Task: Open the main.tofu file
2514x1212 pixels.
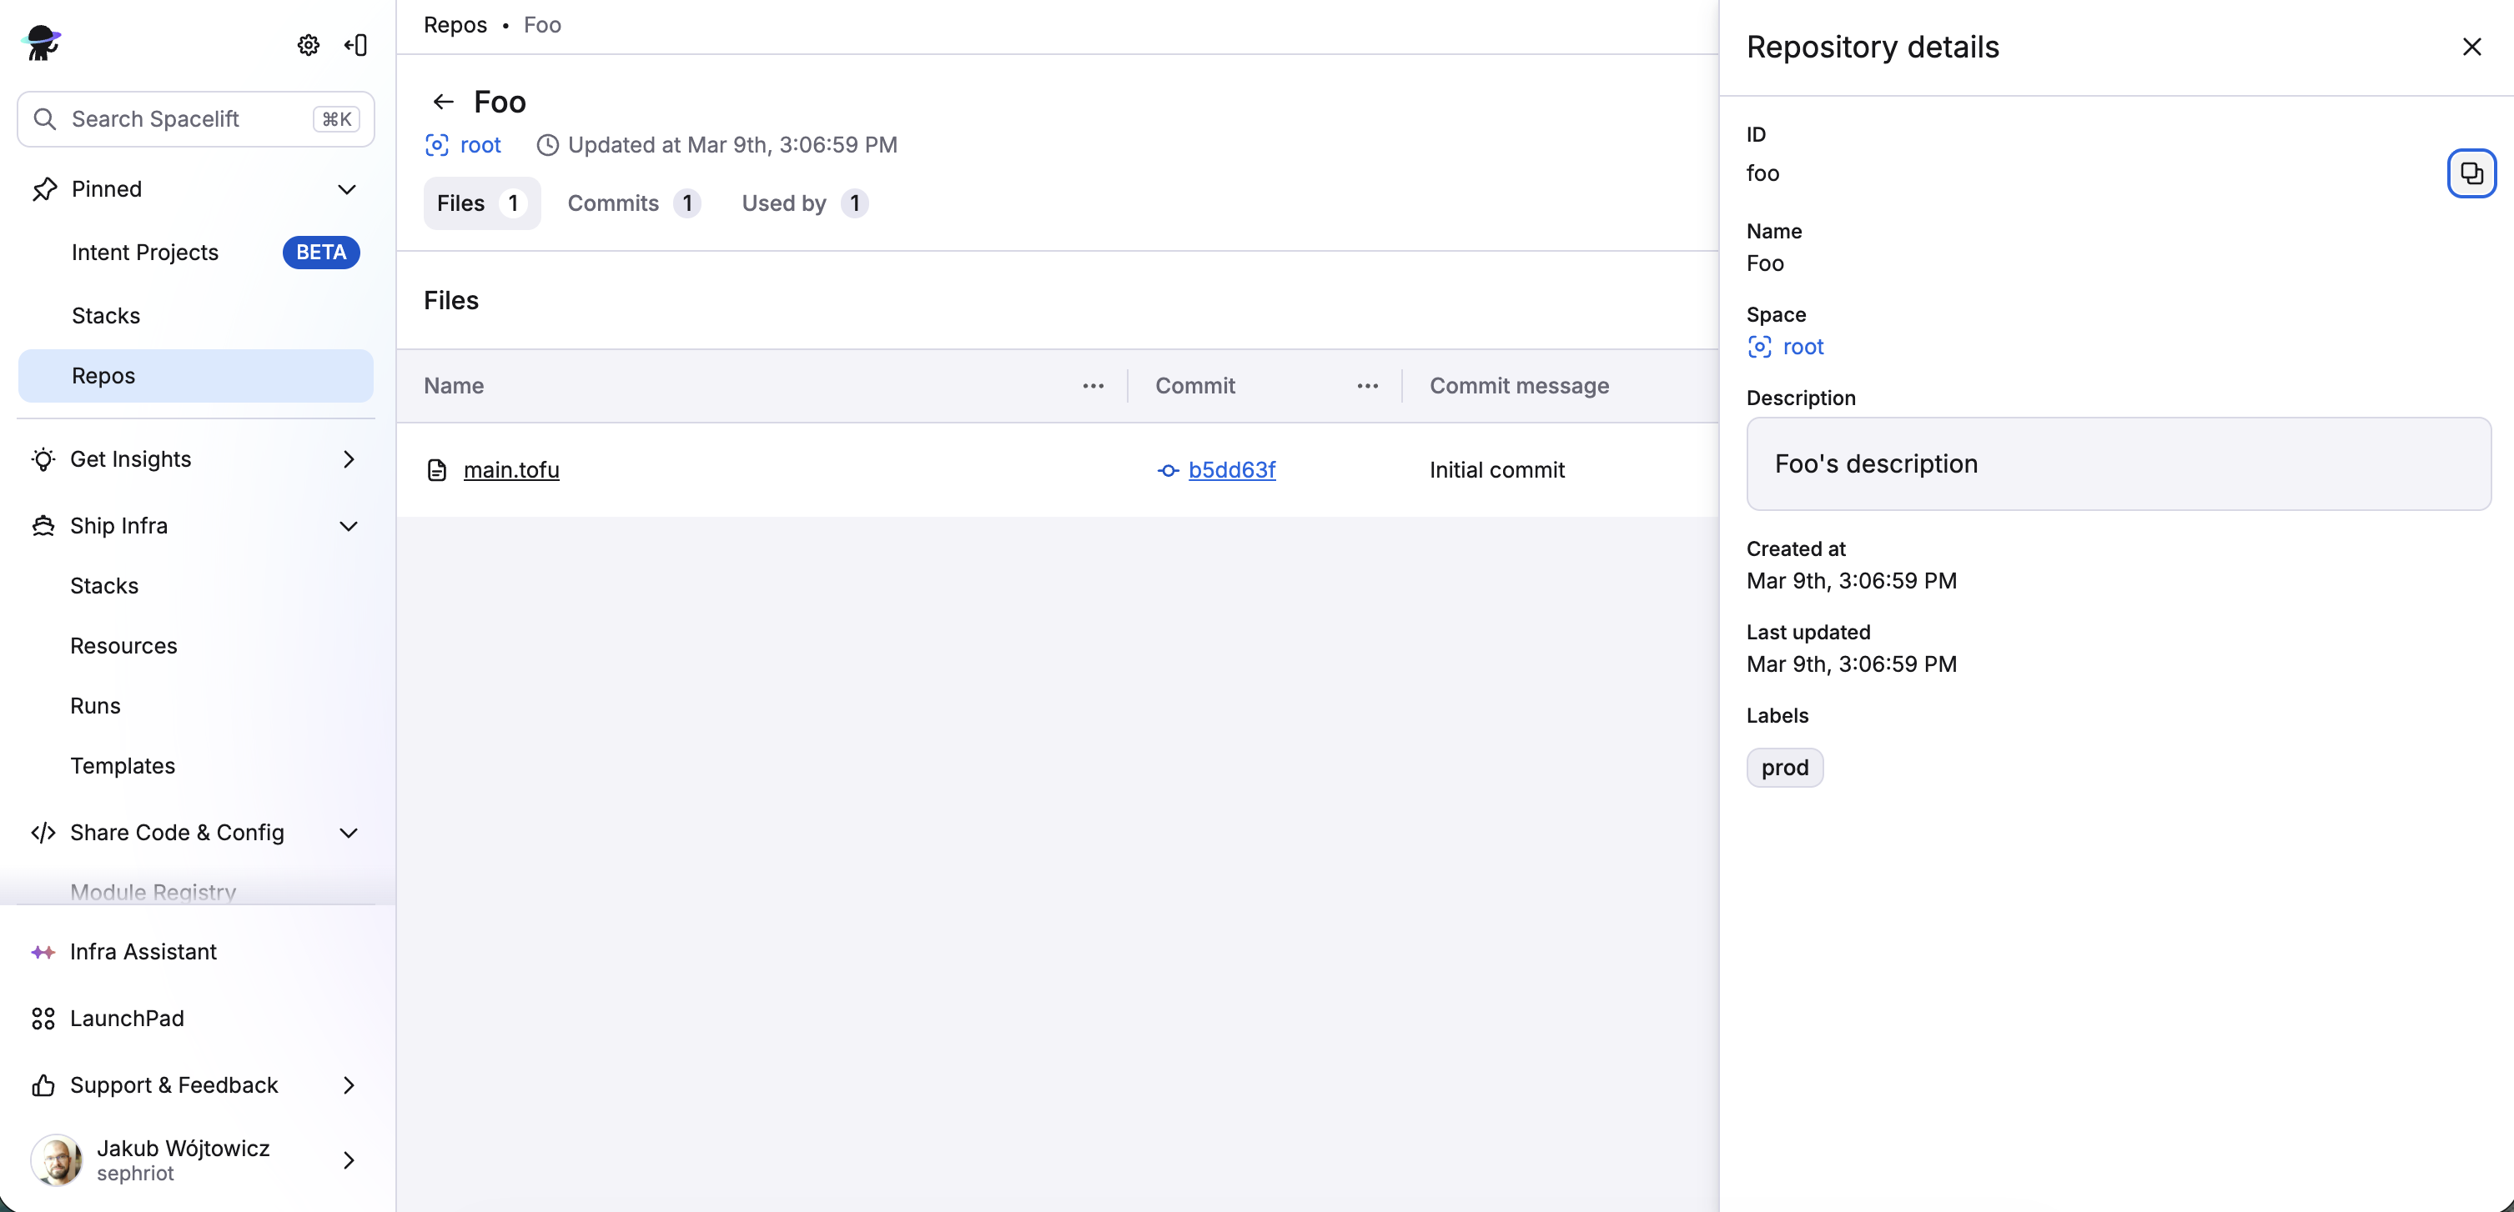Action: point(511,470)
